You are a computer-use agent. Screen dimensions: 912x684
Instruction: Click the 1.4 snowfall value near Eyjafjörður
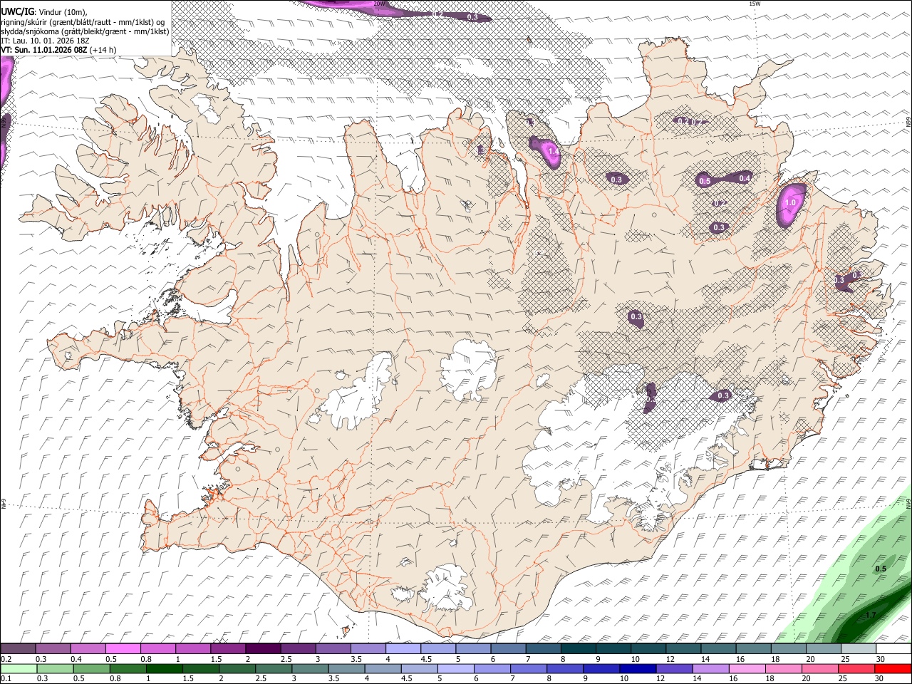click(x=553, y=152)
